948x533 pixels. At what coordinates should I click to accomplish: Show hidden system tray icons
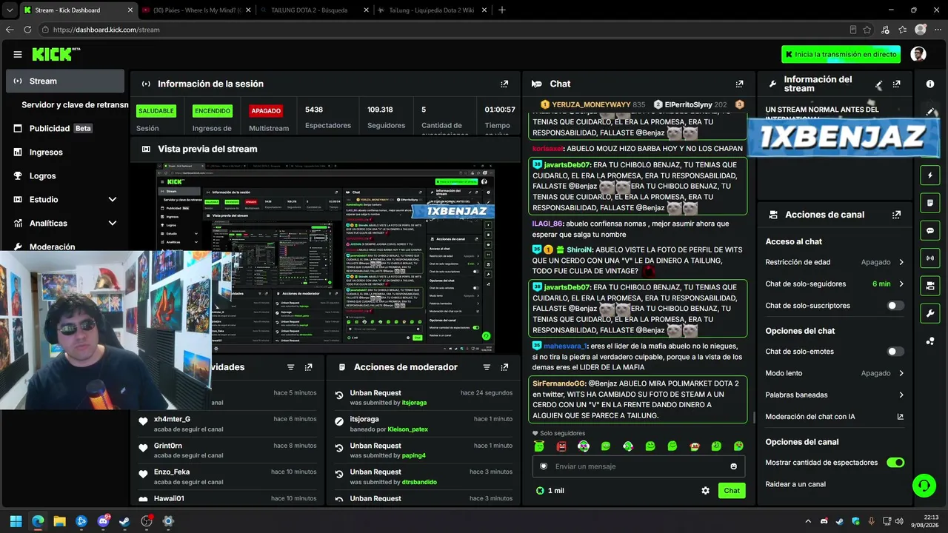pyautogui.click(x=808, y=521)
